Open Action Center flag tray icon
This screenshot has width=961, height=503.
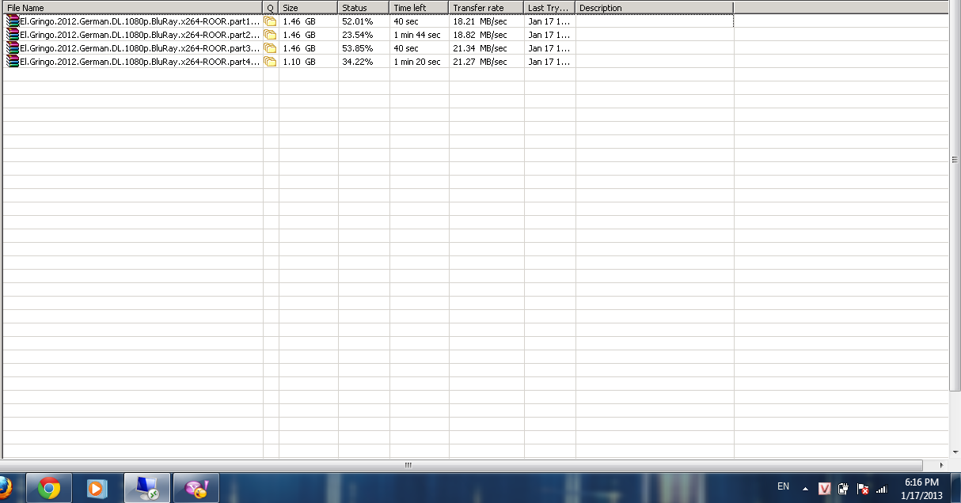[864, 489]
